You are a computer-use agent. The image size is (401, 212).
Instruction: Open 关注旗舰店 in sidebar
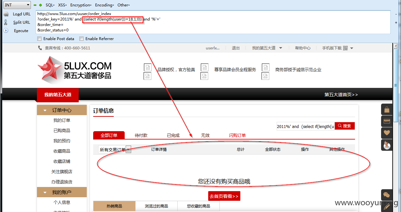pyautogui.click(x=62, y=172)
